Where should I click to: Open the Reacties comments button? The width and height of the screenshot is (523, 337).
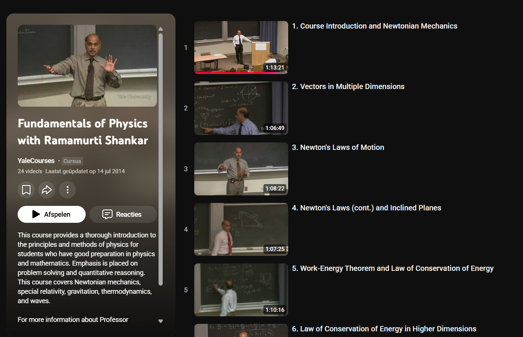123,214
